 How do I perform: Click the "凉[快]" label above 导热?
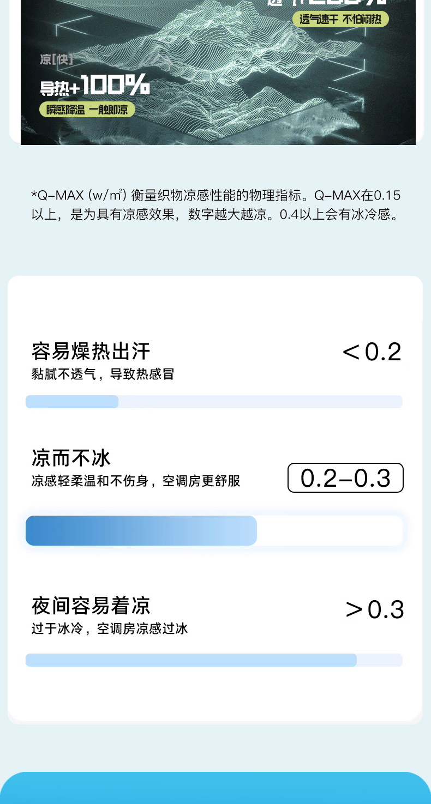(56, 59)
